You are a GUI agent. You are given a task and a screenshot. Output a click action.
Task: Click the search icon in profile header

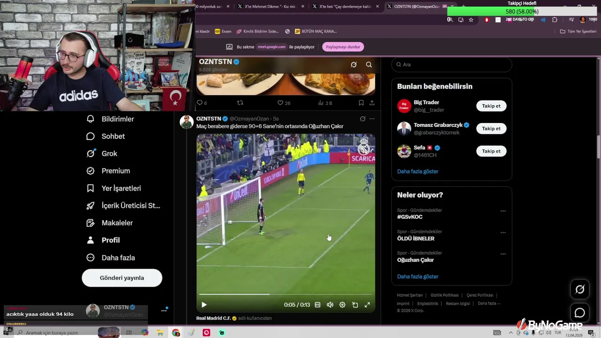click(369, 65)
